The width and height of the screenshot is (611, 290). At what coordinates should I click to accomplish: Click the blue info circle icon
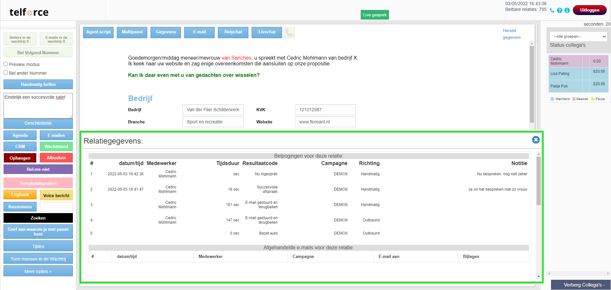point(567,10)
